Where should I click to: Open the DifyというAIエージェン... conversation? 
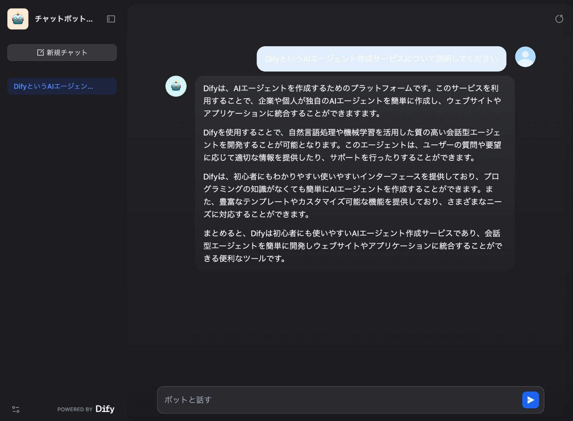pos(62,86)
